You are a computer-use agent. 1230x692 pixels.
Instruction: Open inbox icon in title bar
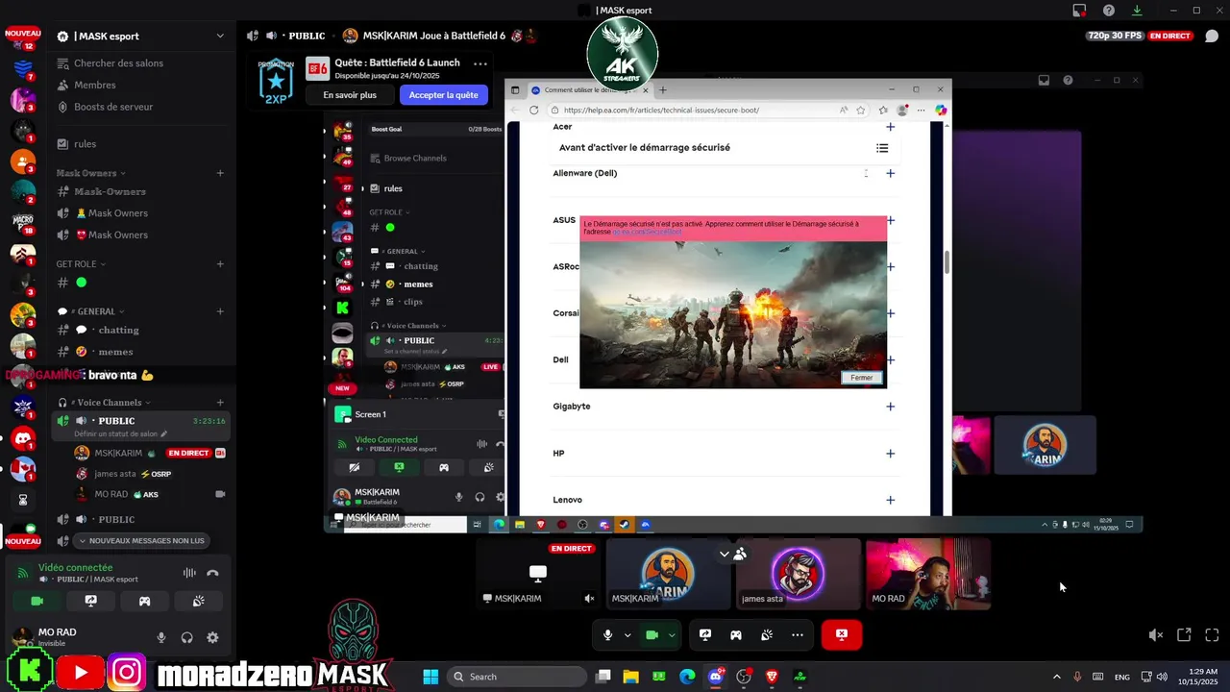[1079, 11]
